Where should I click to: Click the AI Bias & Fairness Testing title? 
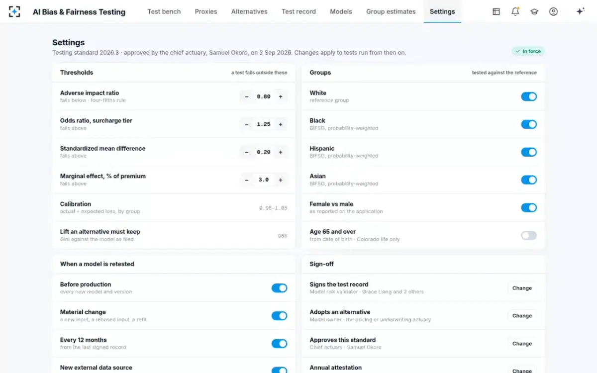(79, 12)
